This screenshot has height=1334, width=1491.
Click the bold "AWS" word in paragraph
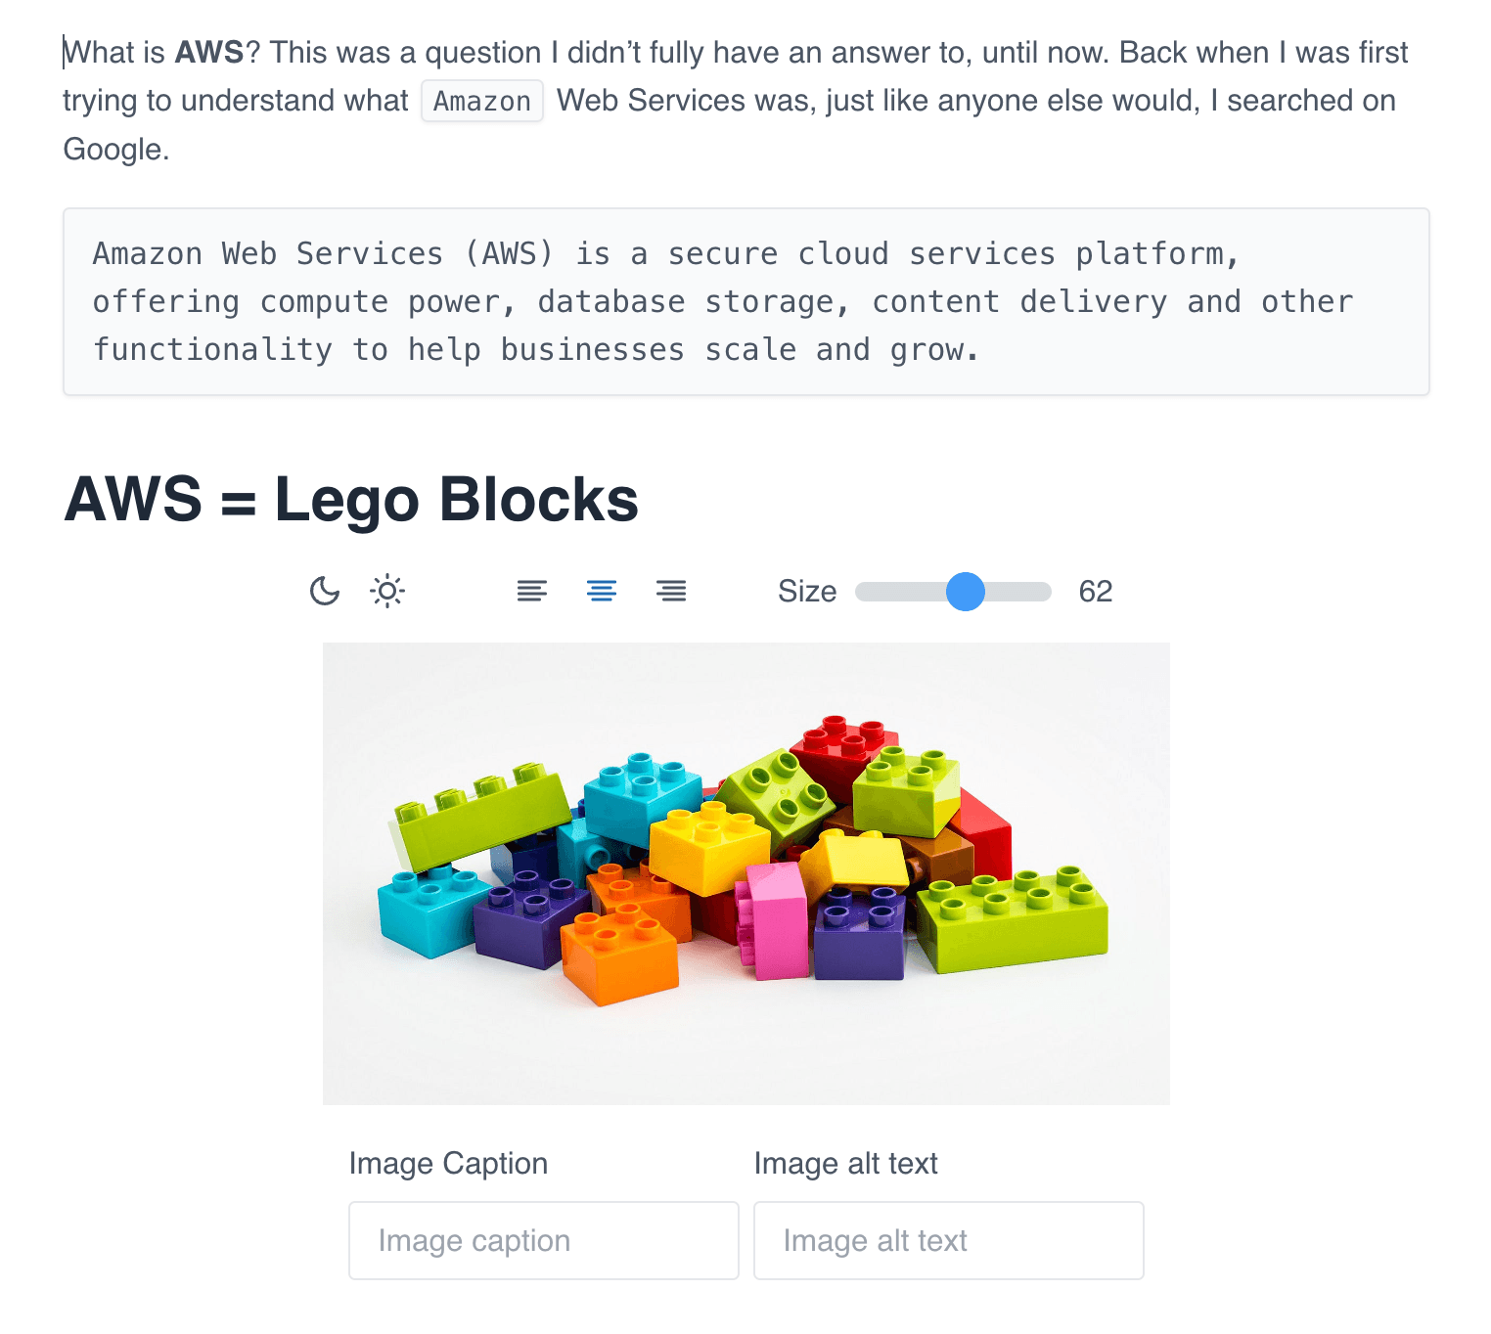pyautogui.click(x=208, y=52)
